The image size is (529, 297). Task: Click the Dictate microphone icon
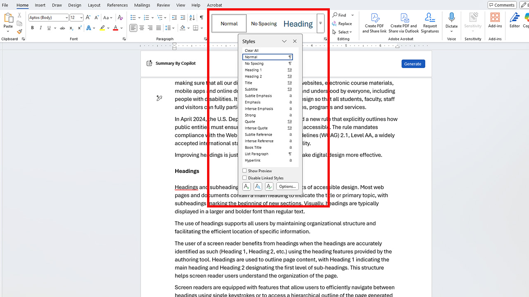451,18
